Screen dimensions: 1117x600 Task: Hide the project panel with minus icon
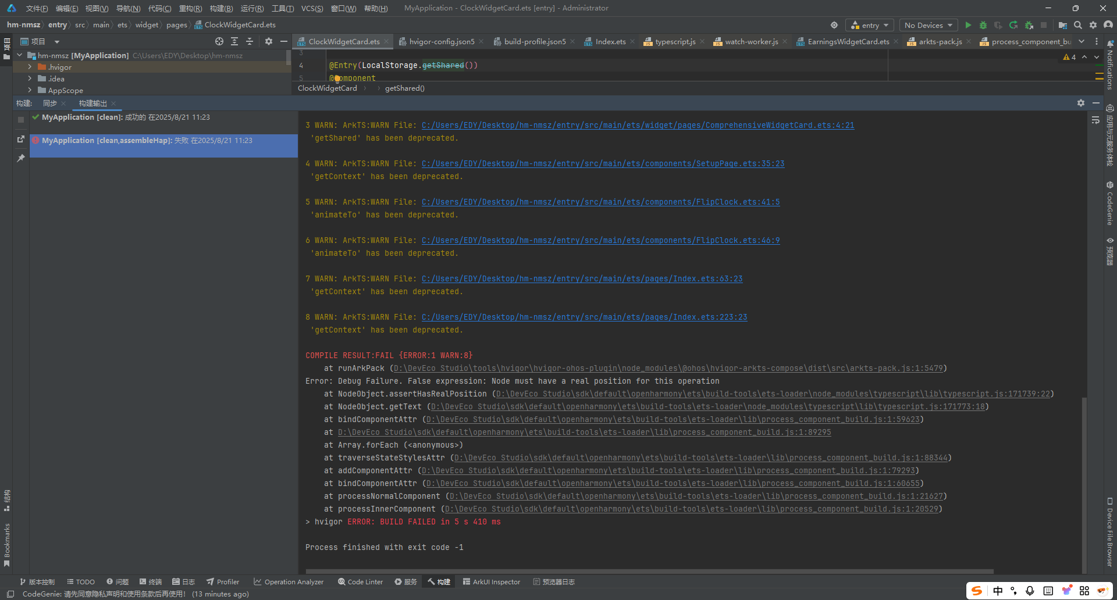pyautogui.click(x=284, y=41)
